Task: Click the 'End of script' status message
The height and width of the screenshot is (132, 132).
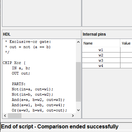Action: [x=60, y=126]
